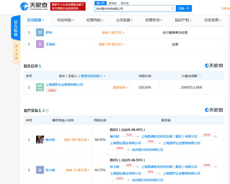This screenshot has height=184, width=230.
Task: Switch to 查关系 search tab
Action: (x=125, y=3)
